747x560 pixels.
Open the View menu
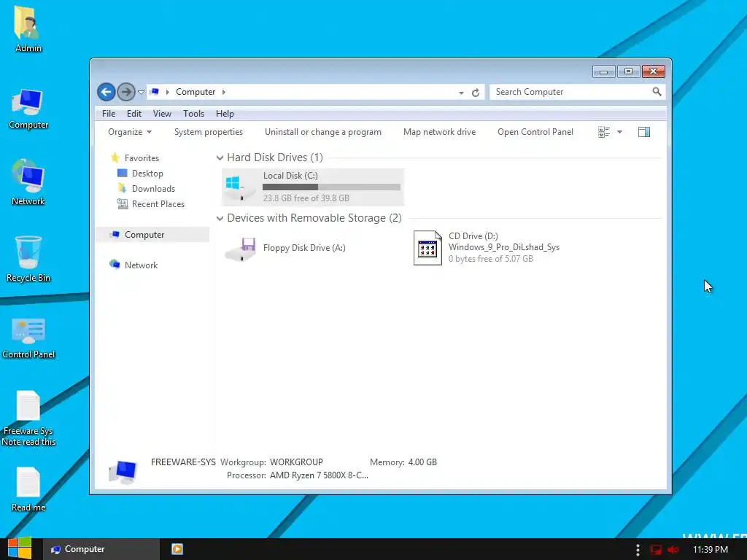(x=162, y=113)
